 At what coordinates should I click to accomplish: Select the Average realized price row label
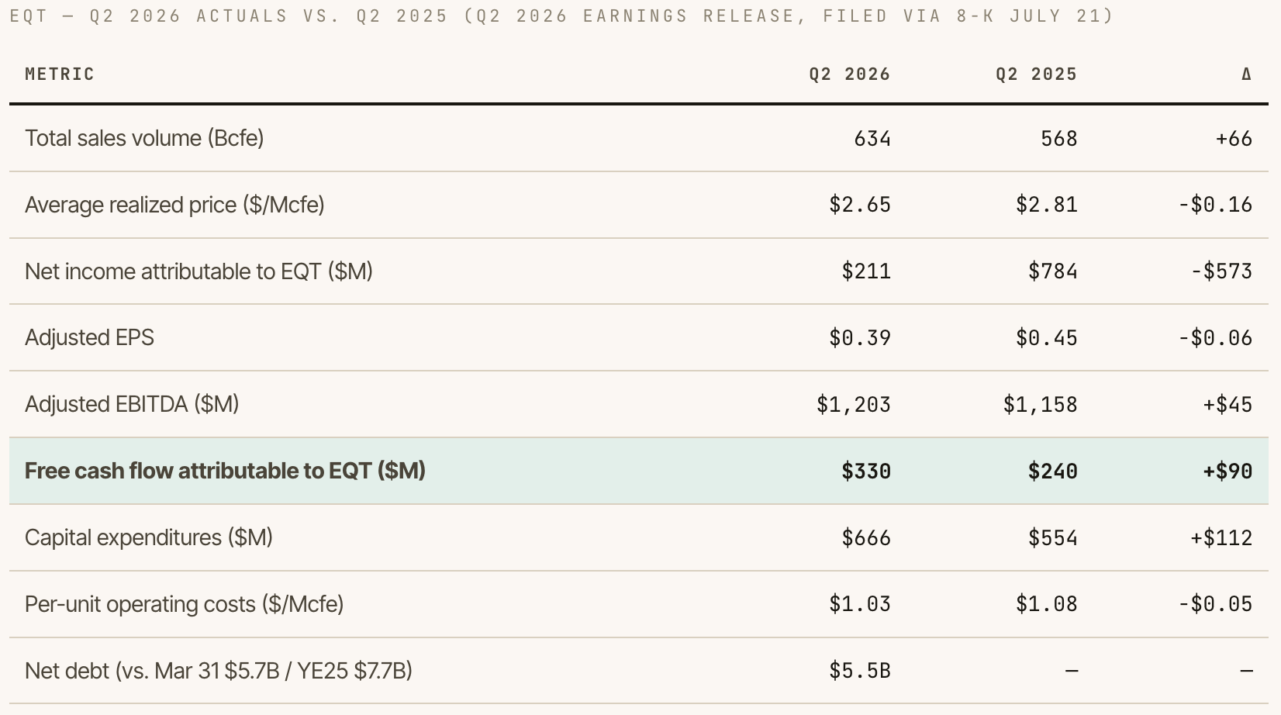(x=174, y=205)
